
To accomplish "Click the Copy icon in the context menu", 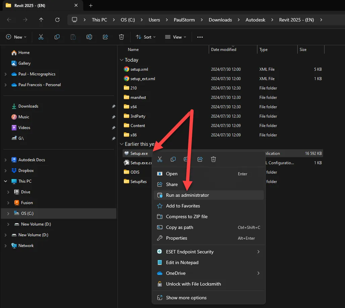I will [x=173, y=159].
